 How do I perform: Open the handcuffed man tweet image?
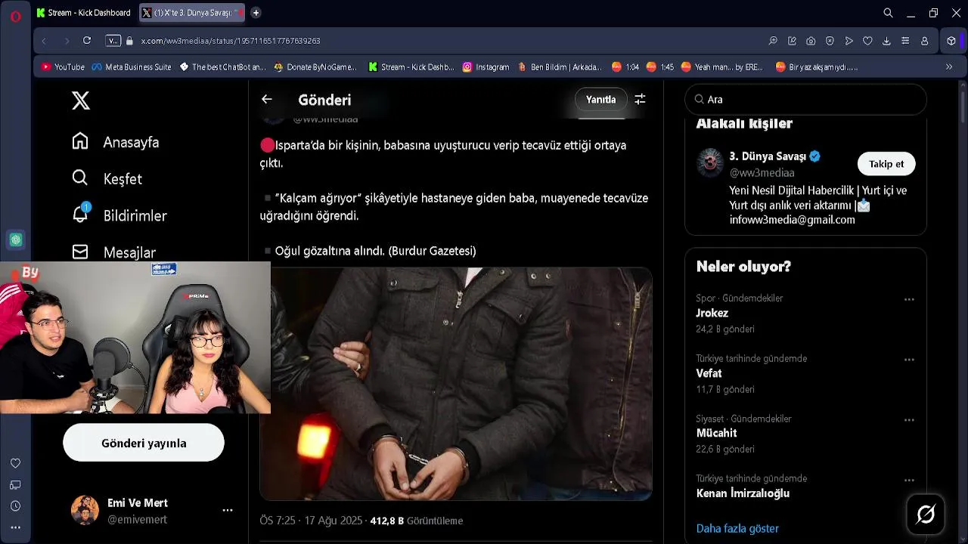pos(456,384)
